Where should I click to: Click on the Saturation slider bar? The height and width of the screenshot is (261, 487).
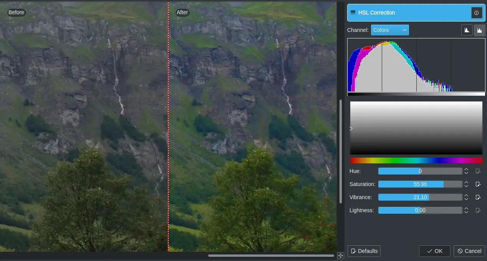(x=420, y=184)
